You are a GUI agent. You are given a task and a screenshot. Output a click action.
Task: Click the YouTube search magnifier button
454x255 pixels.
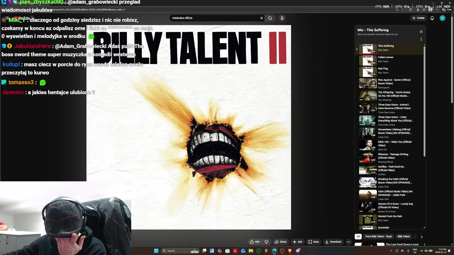pyautogui.click(x=270, y=18)
